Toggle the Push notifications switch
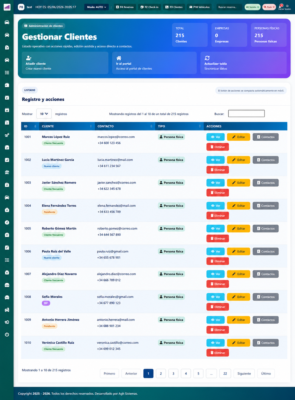 pos(269,7)
